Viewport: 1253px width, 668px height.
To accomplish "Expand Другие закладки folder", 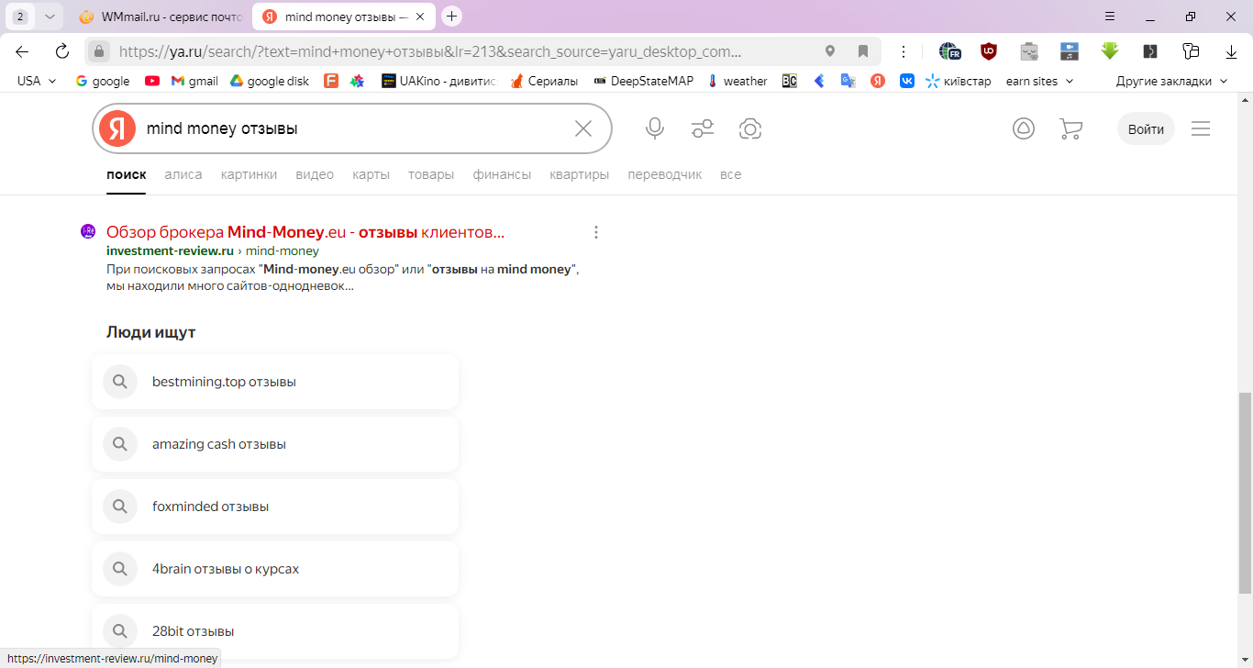I will 1171,81.
